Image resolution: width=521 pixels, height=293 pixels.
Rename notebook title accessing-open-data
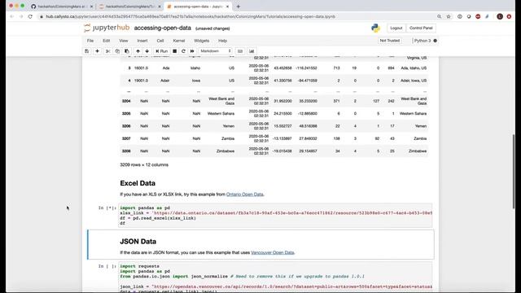[x=163, y=28]
